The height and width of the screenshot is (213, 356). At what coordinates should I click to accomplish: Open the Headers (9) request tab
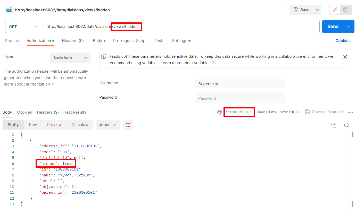tap(73, 41)
